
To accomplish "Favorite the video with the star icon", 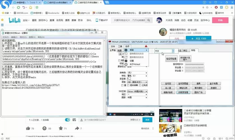I will 61,128.
